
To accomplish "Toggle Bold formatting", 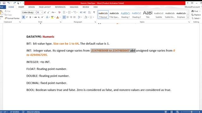I will pos(23,17).
